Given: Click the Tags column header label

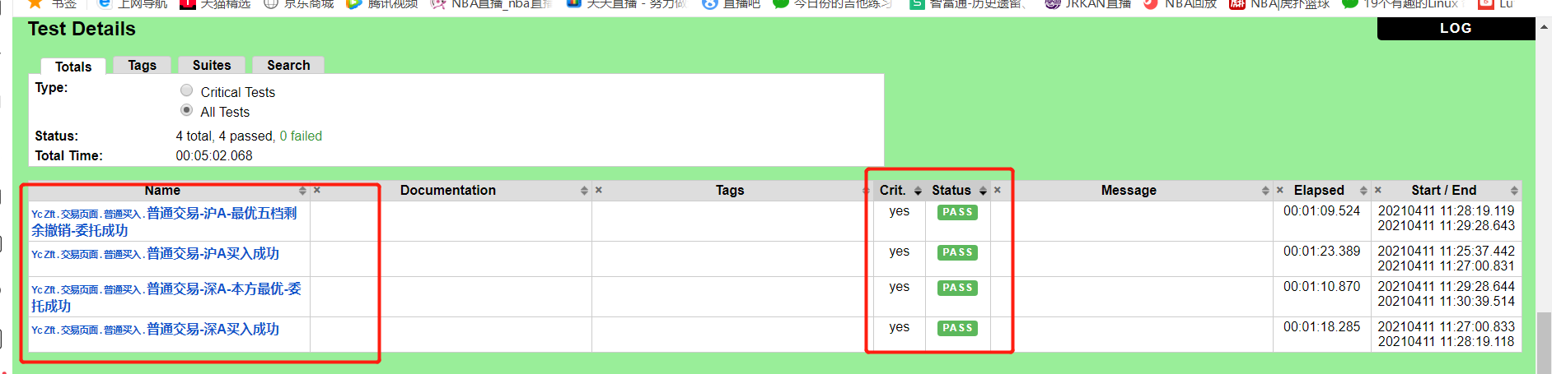Looking at the screenshot, I should [730, 190].
